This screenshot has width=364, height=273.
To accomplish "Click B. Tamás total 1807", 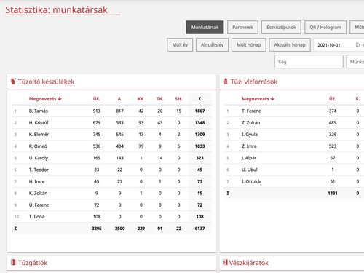I will click(x=199, y=111).
